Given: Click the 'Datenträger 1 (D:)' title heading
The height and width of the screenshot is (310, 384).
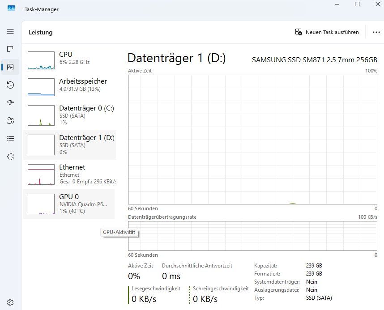Looking at the screenshot, I should pyautogui.click(x=177, y=58).
